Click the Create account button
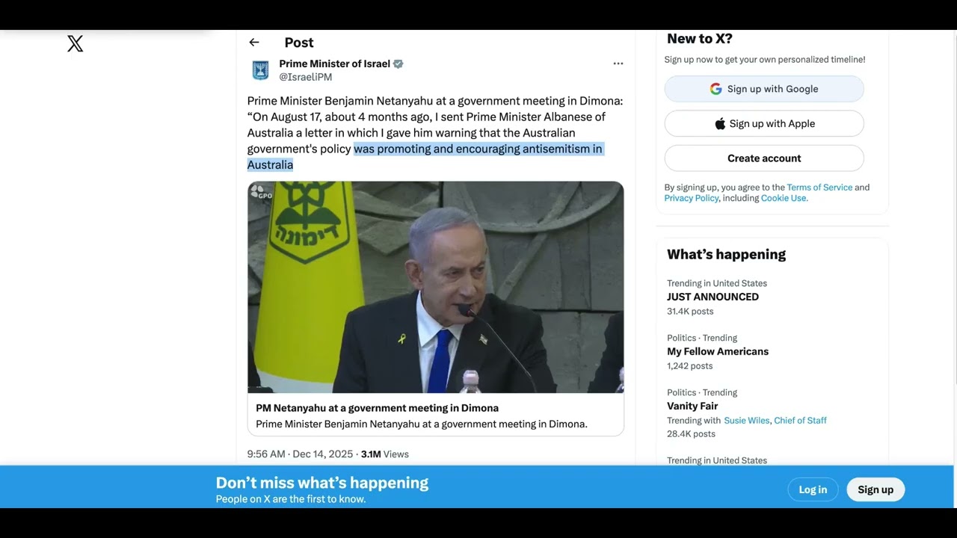The image size is (957, 538). [x=764, y=158]
